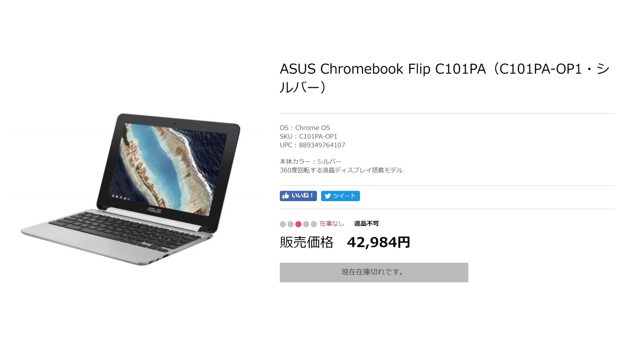
Task: Click the 在庫なし stock label
Action: 332,223
